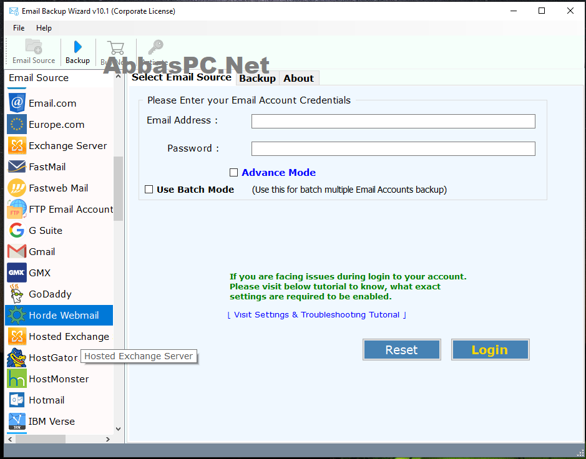Screen dimensions: 586x459
Task: Select the Exchange Server icon
Action: pos(17,146)
